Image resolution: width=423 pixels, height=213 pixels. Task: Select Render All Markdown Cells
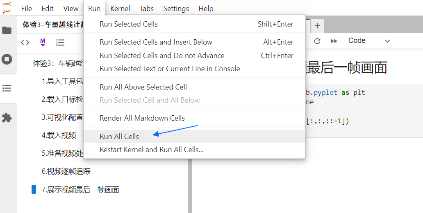(x=142, y=118)
